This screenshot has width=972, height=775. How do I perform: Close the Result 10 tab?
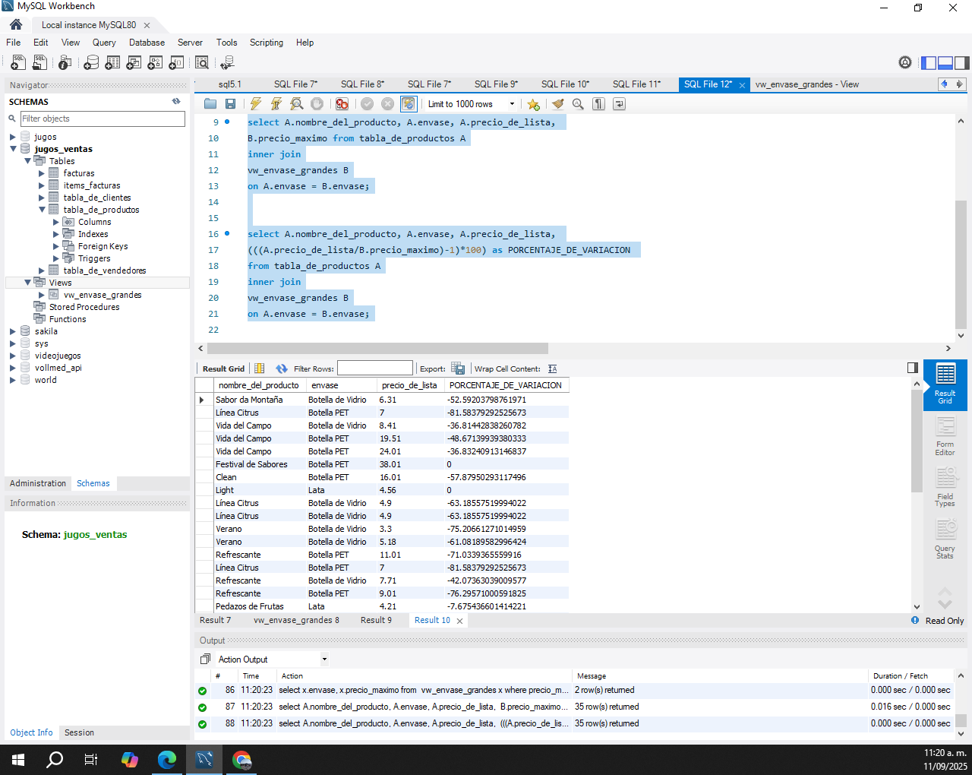(459, 621)
